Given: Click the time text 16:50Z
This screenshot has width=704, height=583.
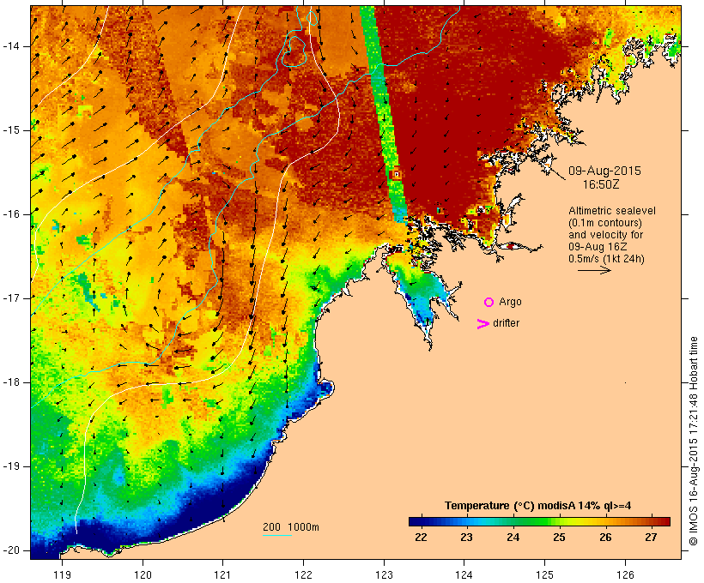Looking at the screenshot, I should pyautogui.click(x=601, y=184).
